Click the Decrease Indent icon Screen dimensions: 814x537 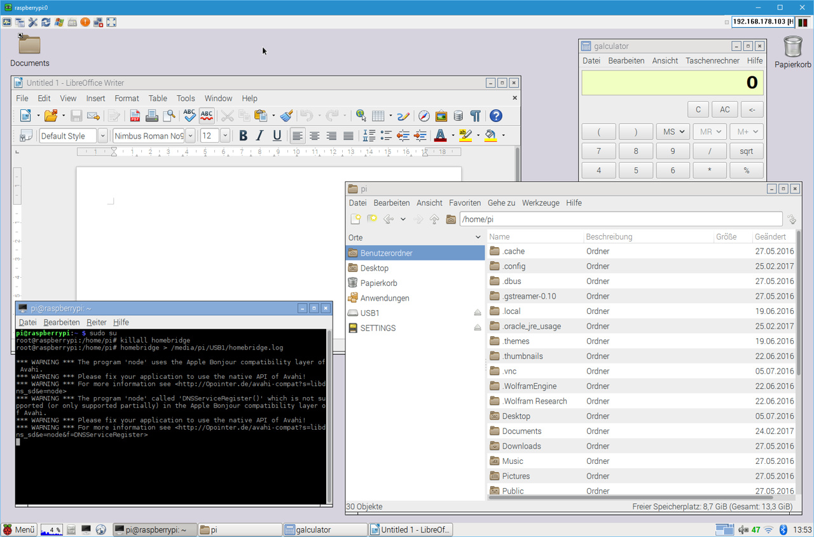click(x=403, y=135)
